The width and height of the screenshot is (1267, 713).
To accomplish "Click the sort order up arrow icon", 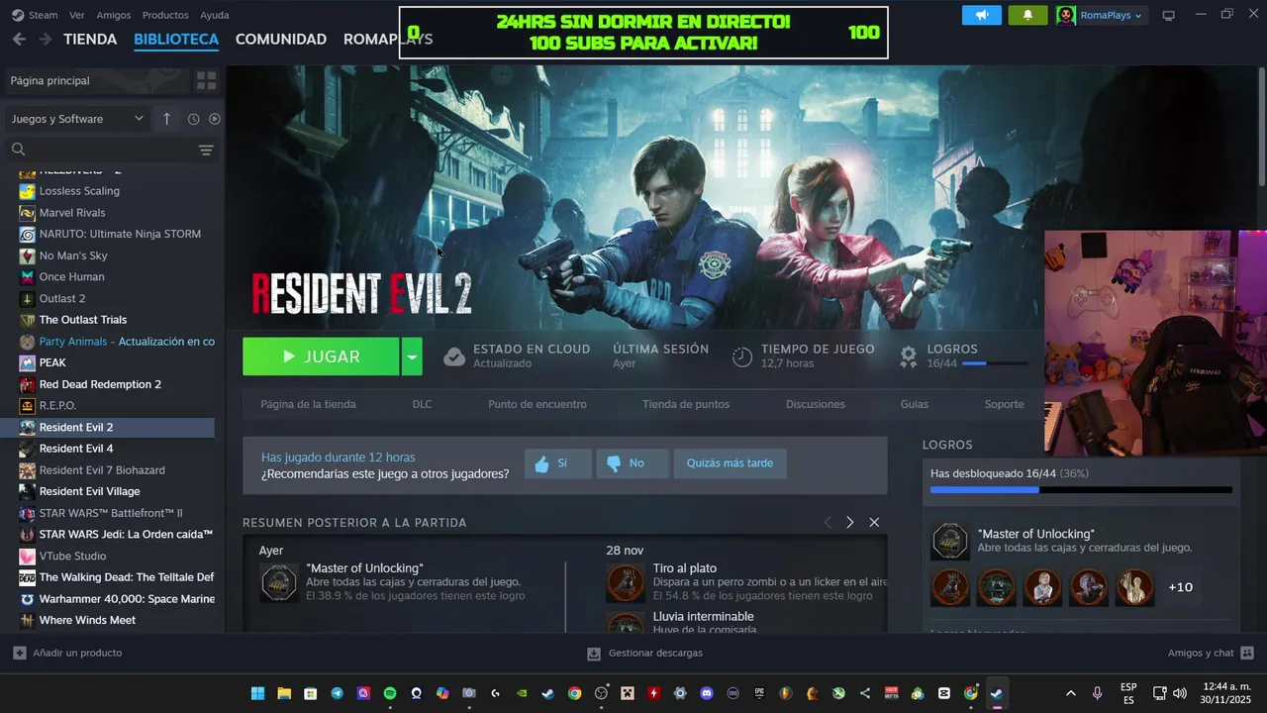I will pos(166,119).
